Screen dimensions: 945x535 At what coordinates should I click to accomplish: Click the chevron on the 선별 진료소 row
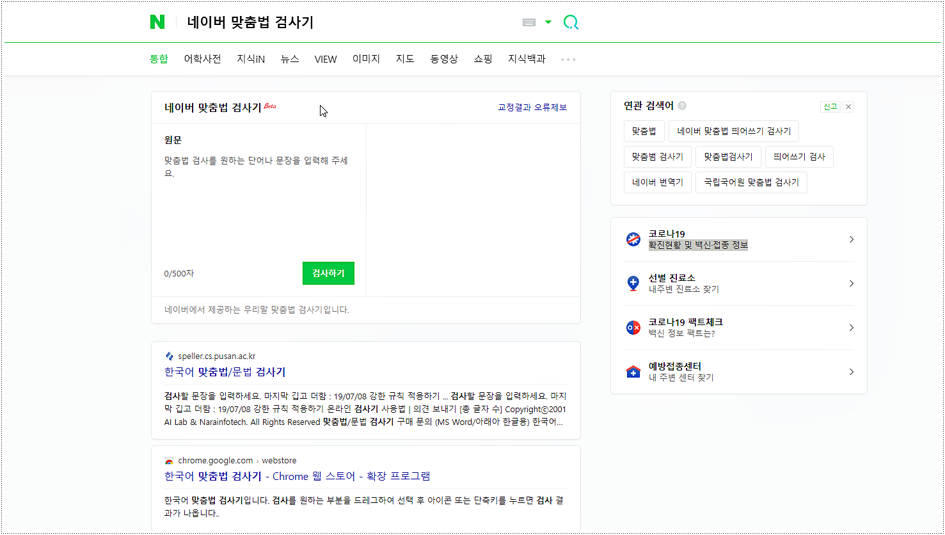tap(852, 283)
